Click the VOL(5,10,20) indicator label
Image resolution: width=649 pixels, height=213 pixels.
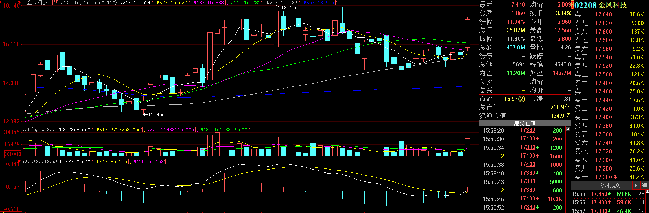click(38, 130)
